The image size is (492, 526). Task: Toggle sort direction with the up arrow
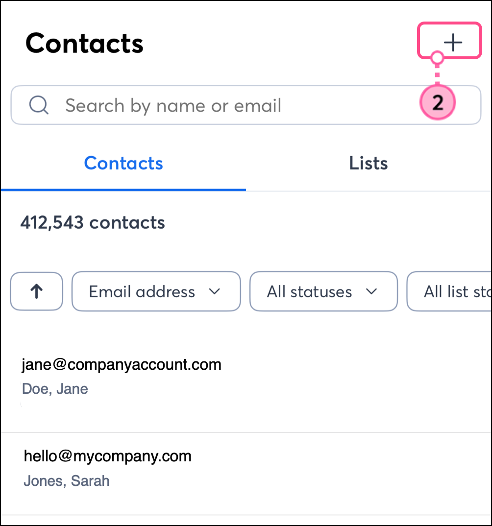(37, 291)
